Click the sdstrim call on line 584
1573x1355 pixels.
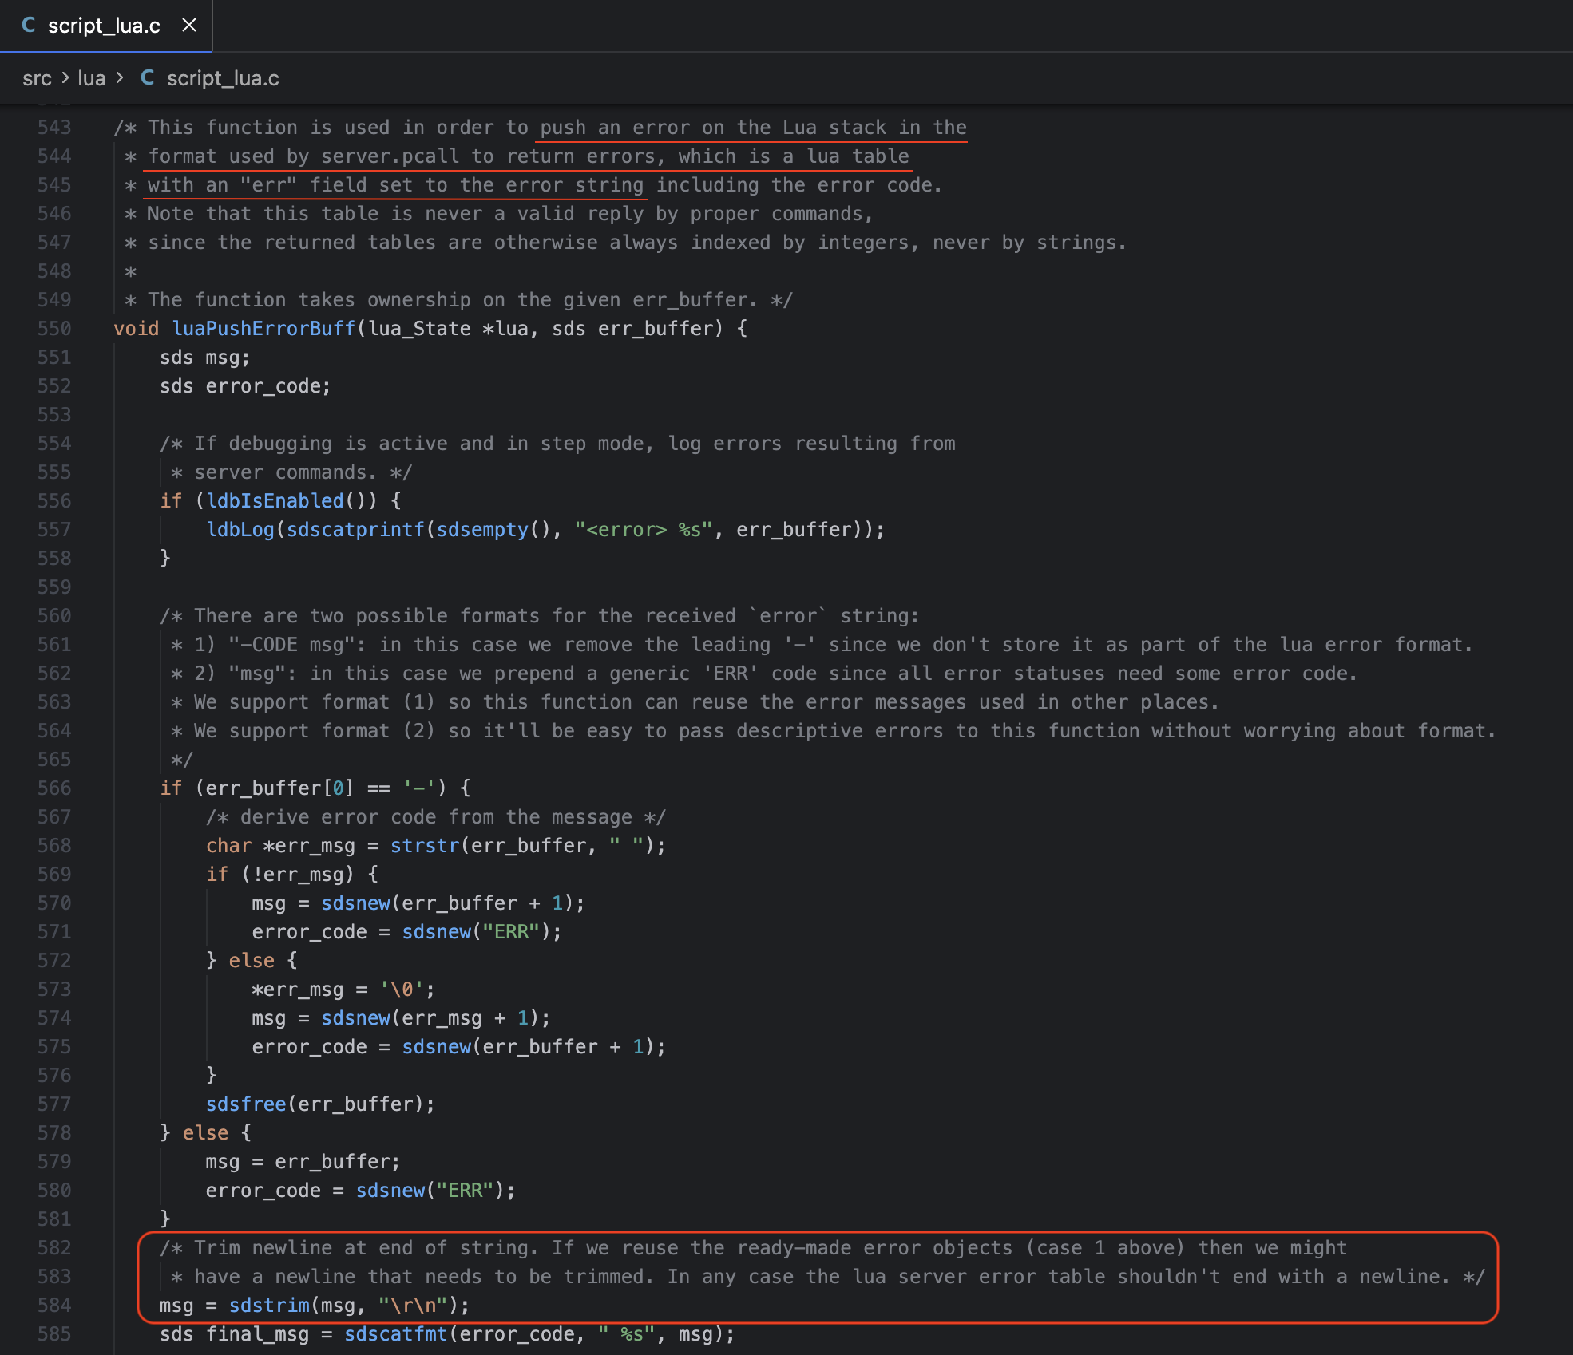point(268,1306)
